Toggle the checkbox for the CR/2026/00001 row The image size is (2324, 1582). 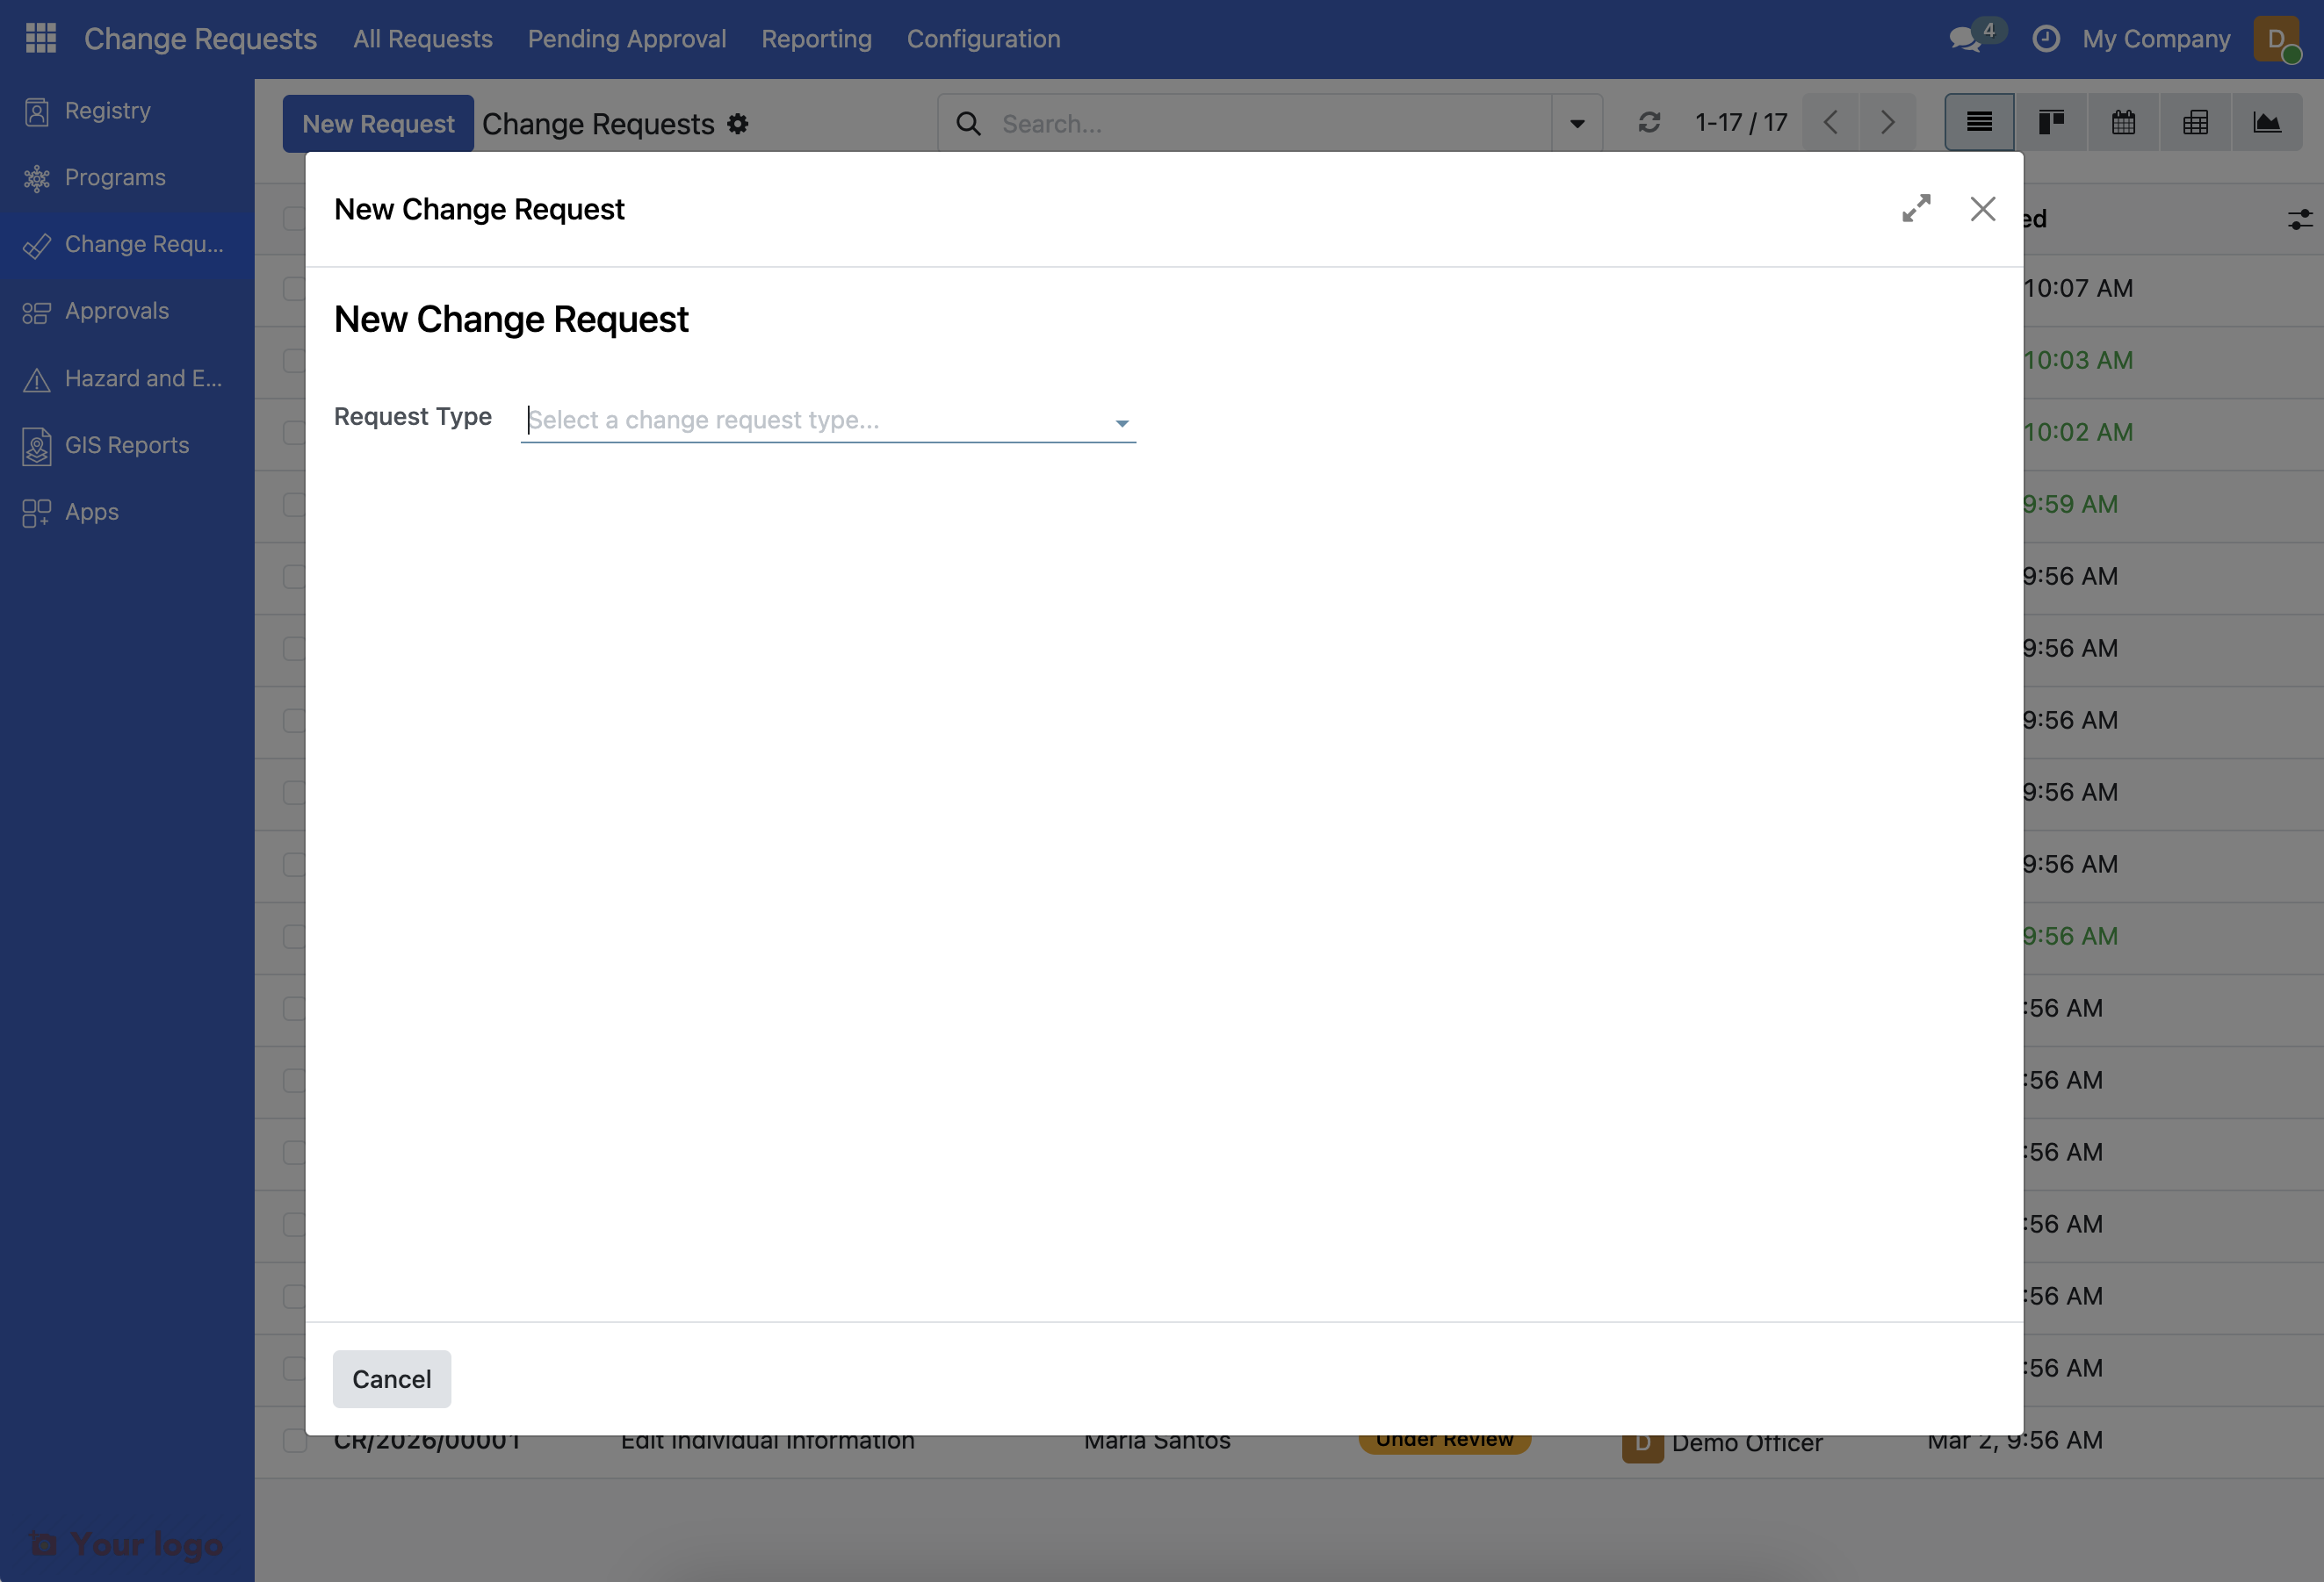point(294,1441)
